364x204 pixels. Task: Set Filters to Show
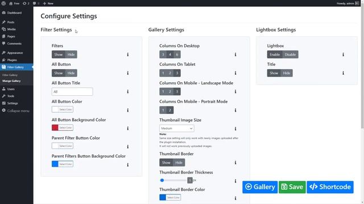coord(58,54)
